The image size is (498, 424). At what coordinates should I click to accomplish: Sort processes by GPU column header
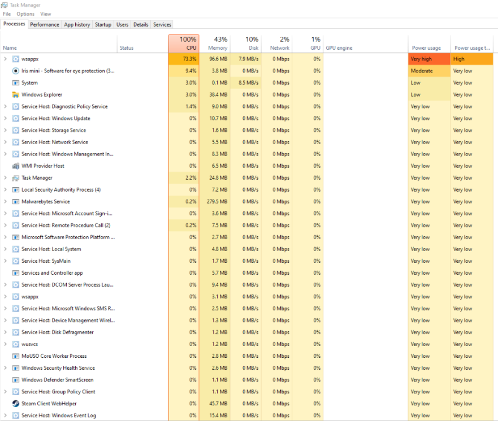point(308,44)
